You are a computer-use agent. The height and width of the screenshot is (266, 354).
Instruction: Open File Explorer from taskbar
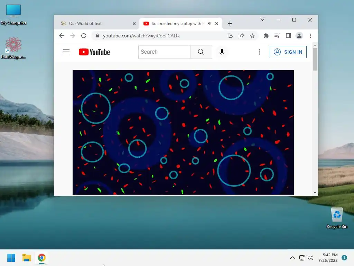26,258
